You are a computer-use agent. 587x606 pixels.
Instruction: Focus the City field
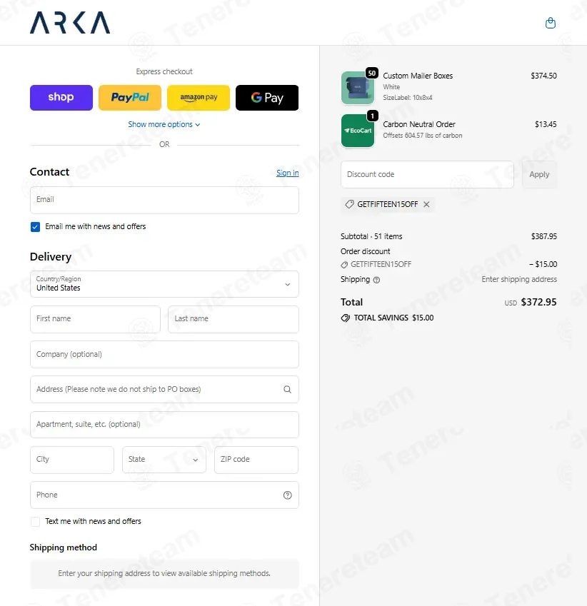(x=72, y=460)
